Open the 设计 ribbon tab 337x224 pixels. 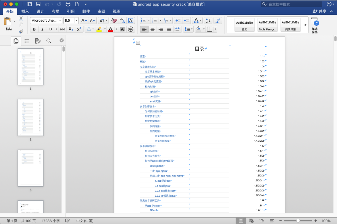coord(40,12)
